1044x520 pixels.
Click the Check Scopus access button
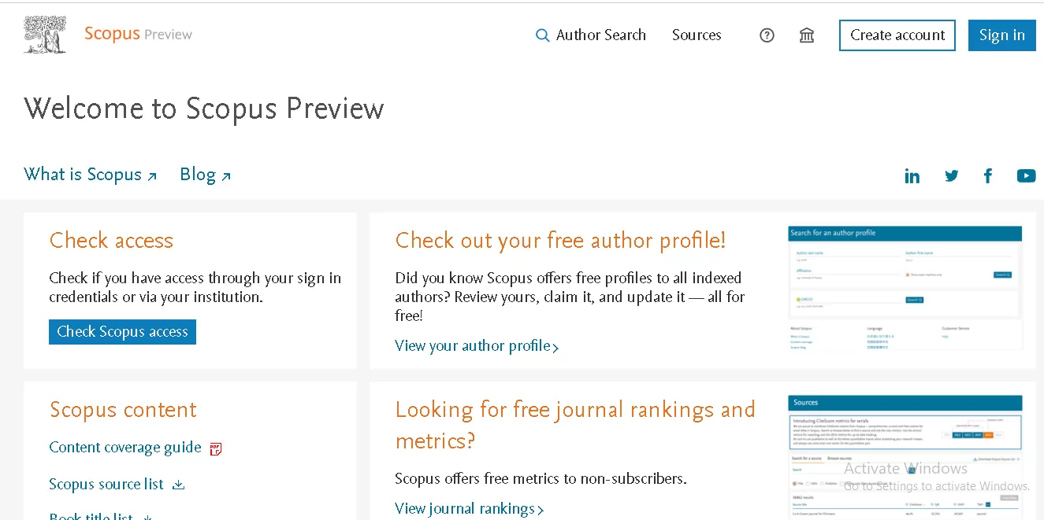(x=122, y=332)
